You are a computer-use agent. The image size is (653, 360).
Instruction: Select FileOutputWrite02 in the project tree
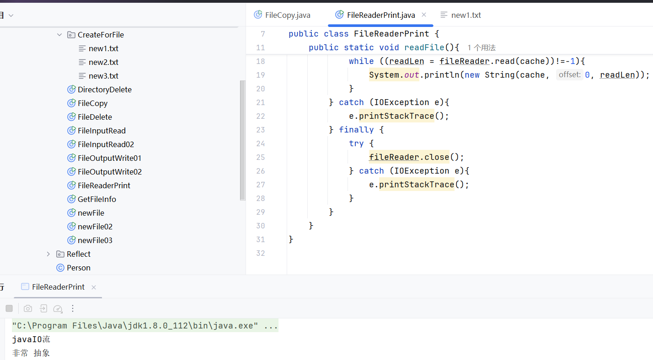(109, 172)
